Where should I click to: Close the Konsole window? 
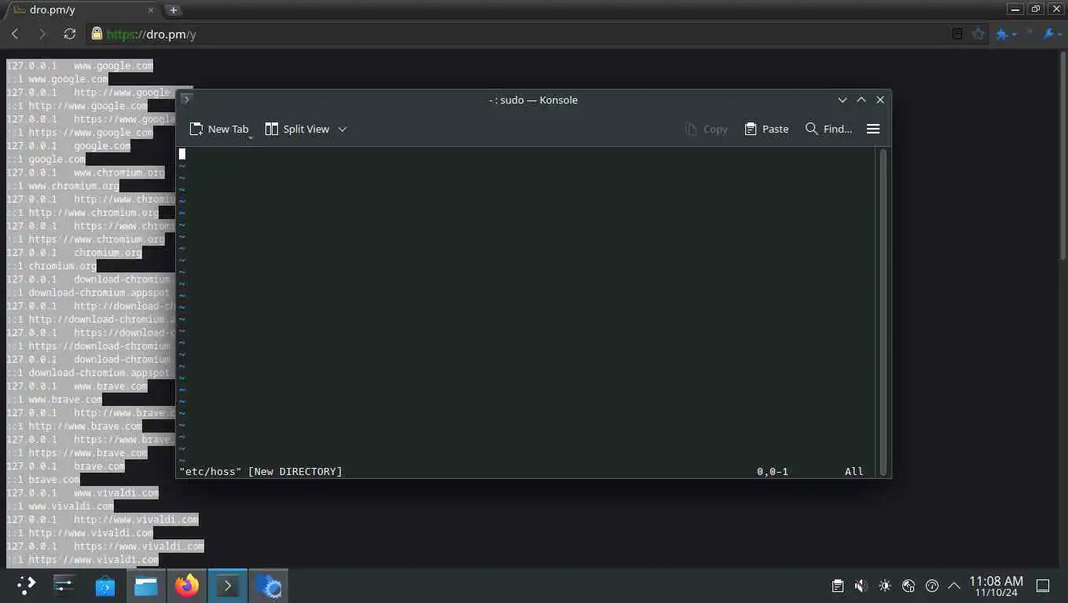(x=880, y=100)
